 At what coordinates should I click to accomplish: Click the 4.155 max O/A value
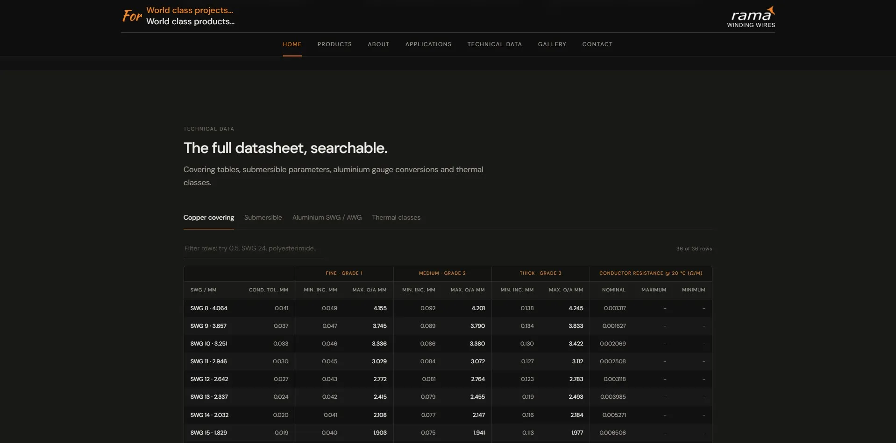coord(380,308)
